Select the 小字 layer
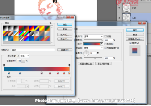151x106 pixels. click(x=134, y=18)
